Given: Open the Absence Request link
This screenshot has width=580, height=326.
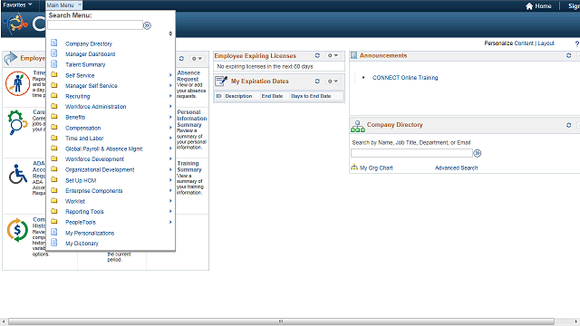Looking at the screenshot, I should coord(188,76).
